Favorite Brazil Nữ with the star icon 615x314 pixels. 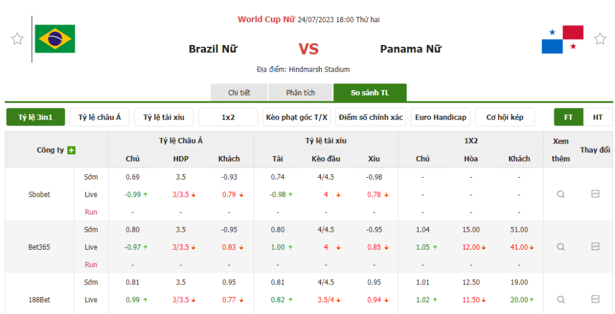coord(17,39)
